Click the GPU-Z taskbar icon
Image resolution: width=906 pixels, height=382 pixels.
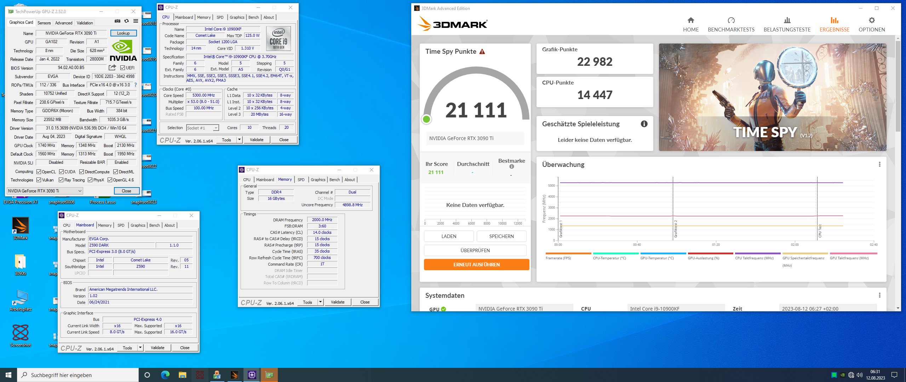click(269, 375)
